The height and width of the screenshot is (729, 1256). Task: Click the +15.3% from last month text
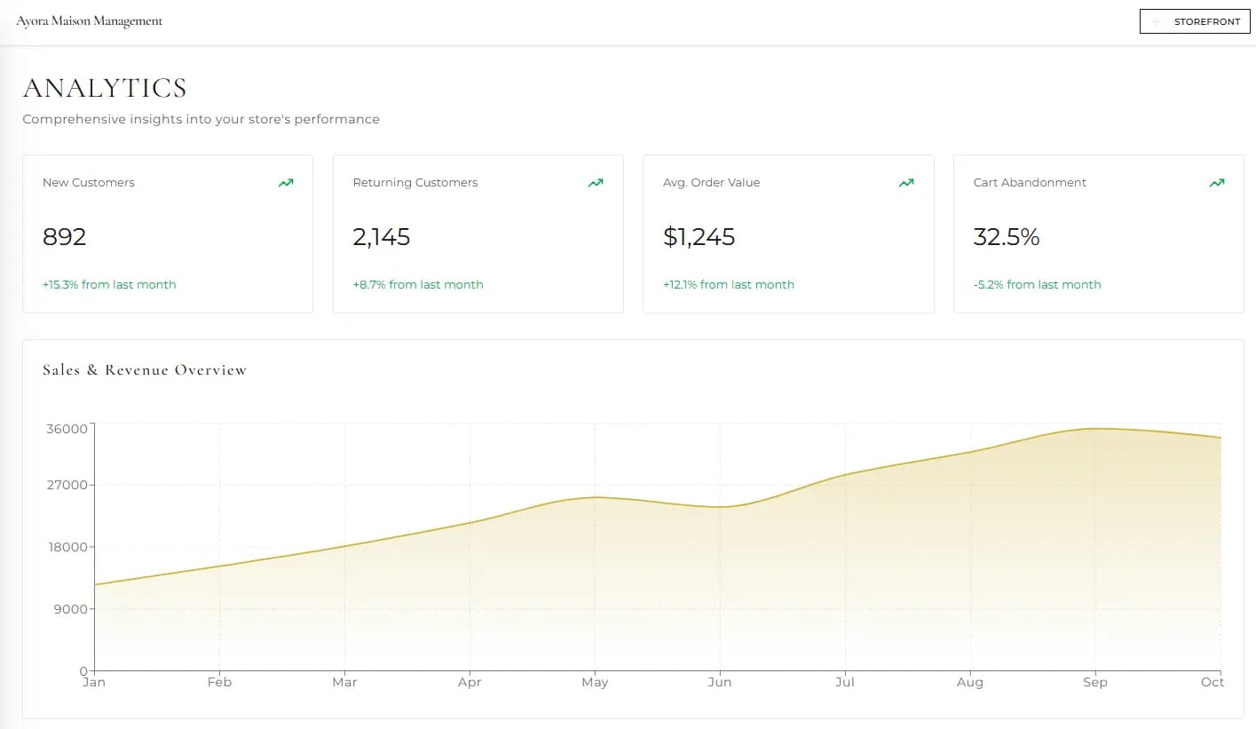(109, 284)
